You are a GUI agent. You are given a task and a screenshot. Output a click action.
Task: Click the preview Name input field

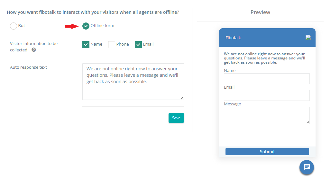[x=267, y=79]
